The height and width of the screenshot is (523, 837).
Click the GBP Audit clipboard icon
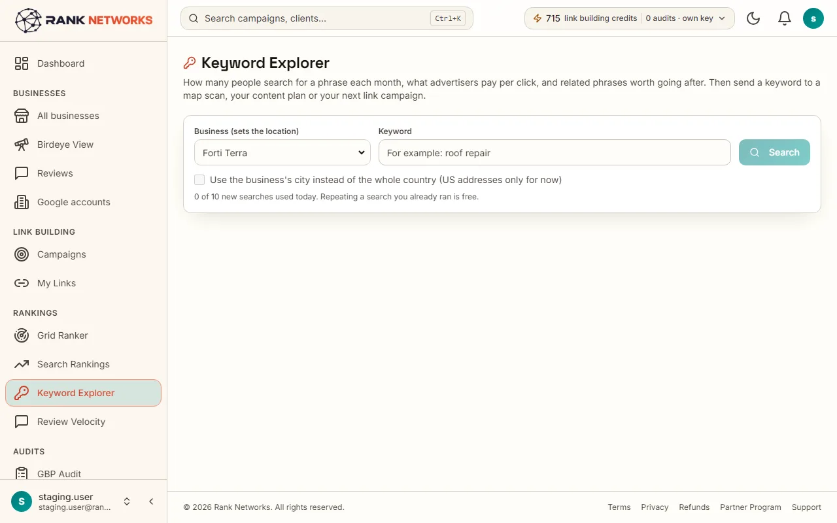22,474
